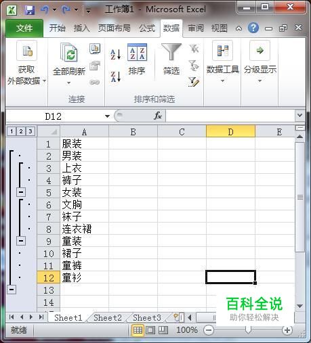Collapse the group at row 5 女装
The image size is (311, 343).
pyautogui.click(x=21, y=192)
